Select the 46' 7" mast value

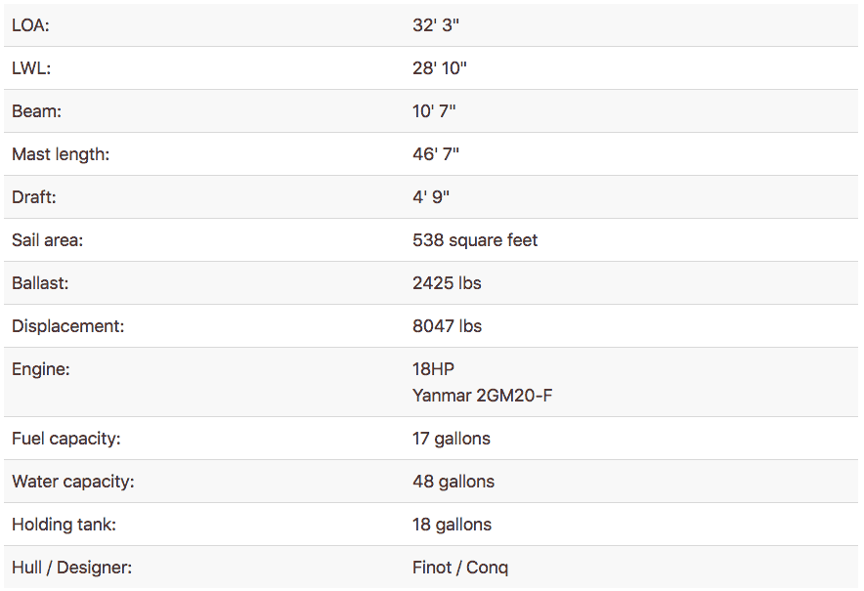point(435,154)
